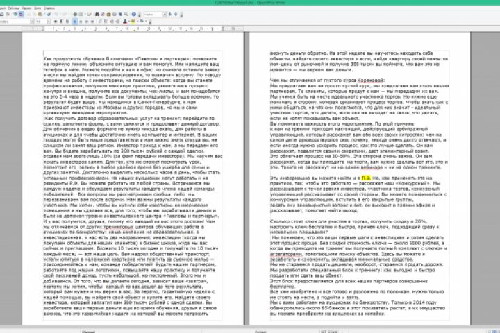Cut the selection with the scissors icon
500x333 pixels.
pyautogui.click(x=28, y=15)
